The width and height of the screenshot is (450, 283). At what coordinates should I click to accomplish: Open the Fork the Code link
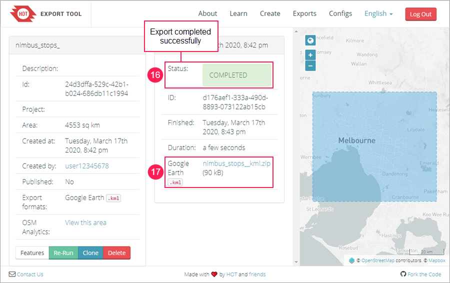424,274
